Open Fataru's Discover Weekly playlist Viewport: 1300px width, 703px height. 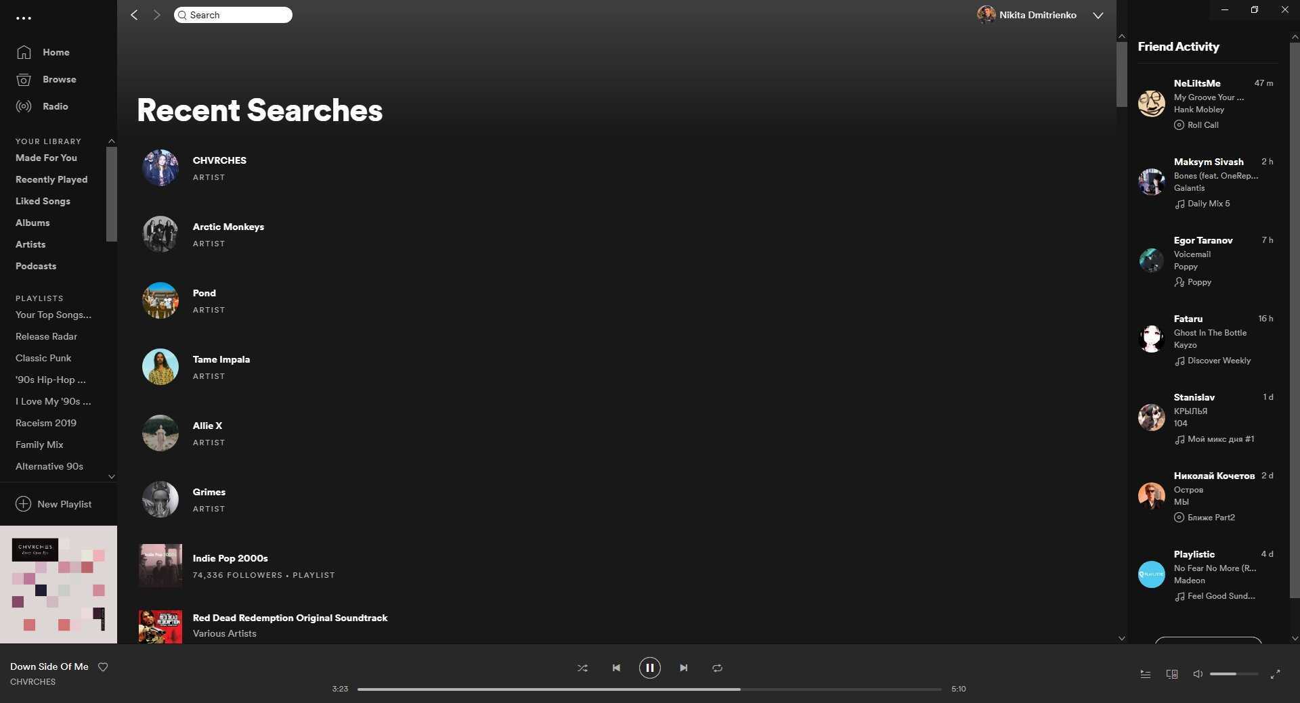click(x=1219, y=360)
